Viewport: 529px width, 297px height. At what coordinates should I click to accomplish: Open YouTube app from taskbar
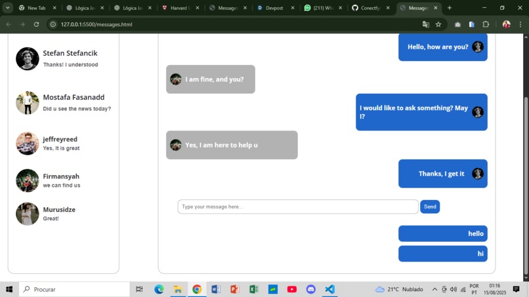tap(292, 289)
